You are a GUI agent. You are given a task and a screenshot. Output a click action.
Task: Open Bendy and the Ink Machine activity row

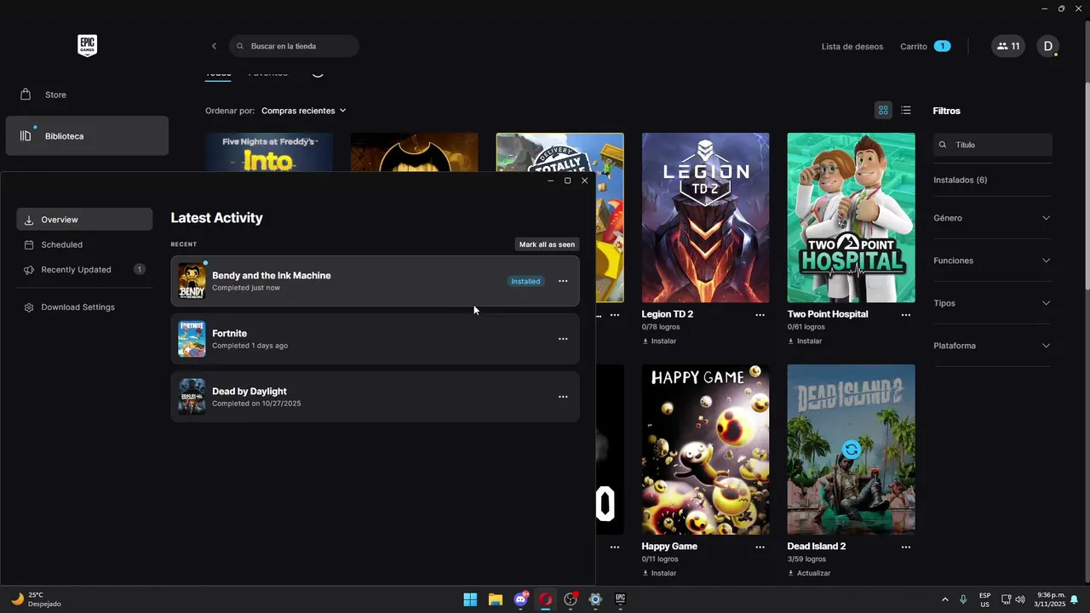[375, 281]
